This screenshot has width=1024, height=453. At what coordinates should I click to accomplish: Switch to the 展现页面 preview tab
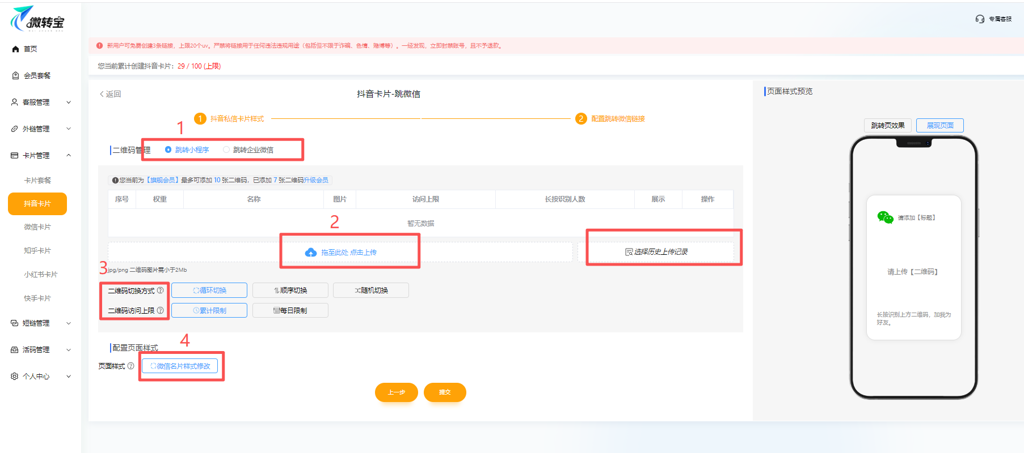click(x=939, y=126)
